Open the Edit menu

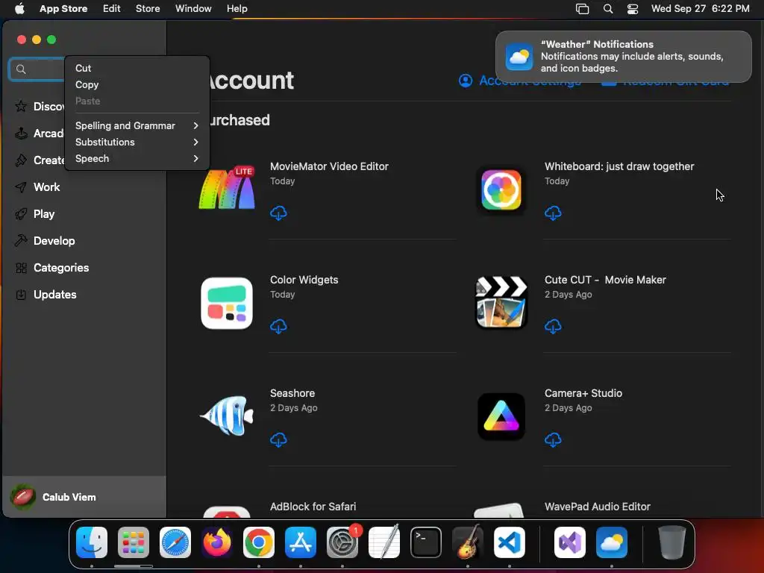click(112, 9)
